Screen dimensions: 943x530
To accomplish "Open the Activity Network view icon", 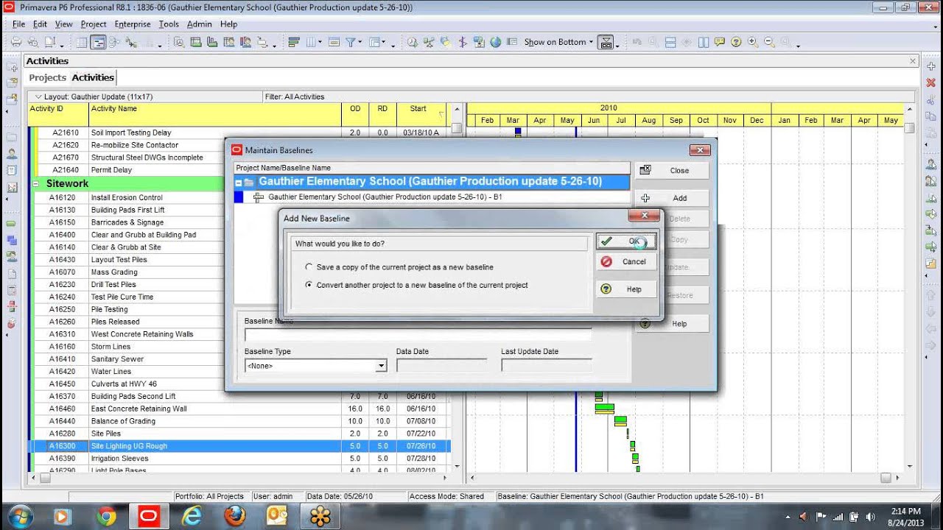I will click(x=114, y=42).
